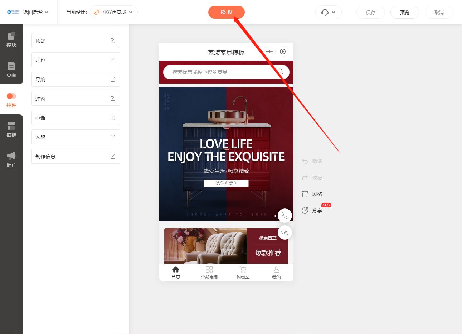Click the 爆款推荐 promotion card
This screenshot has height=334, width=462.
pos(268,252)
